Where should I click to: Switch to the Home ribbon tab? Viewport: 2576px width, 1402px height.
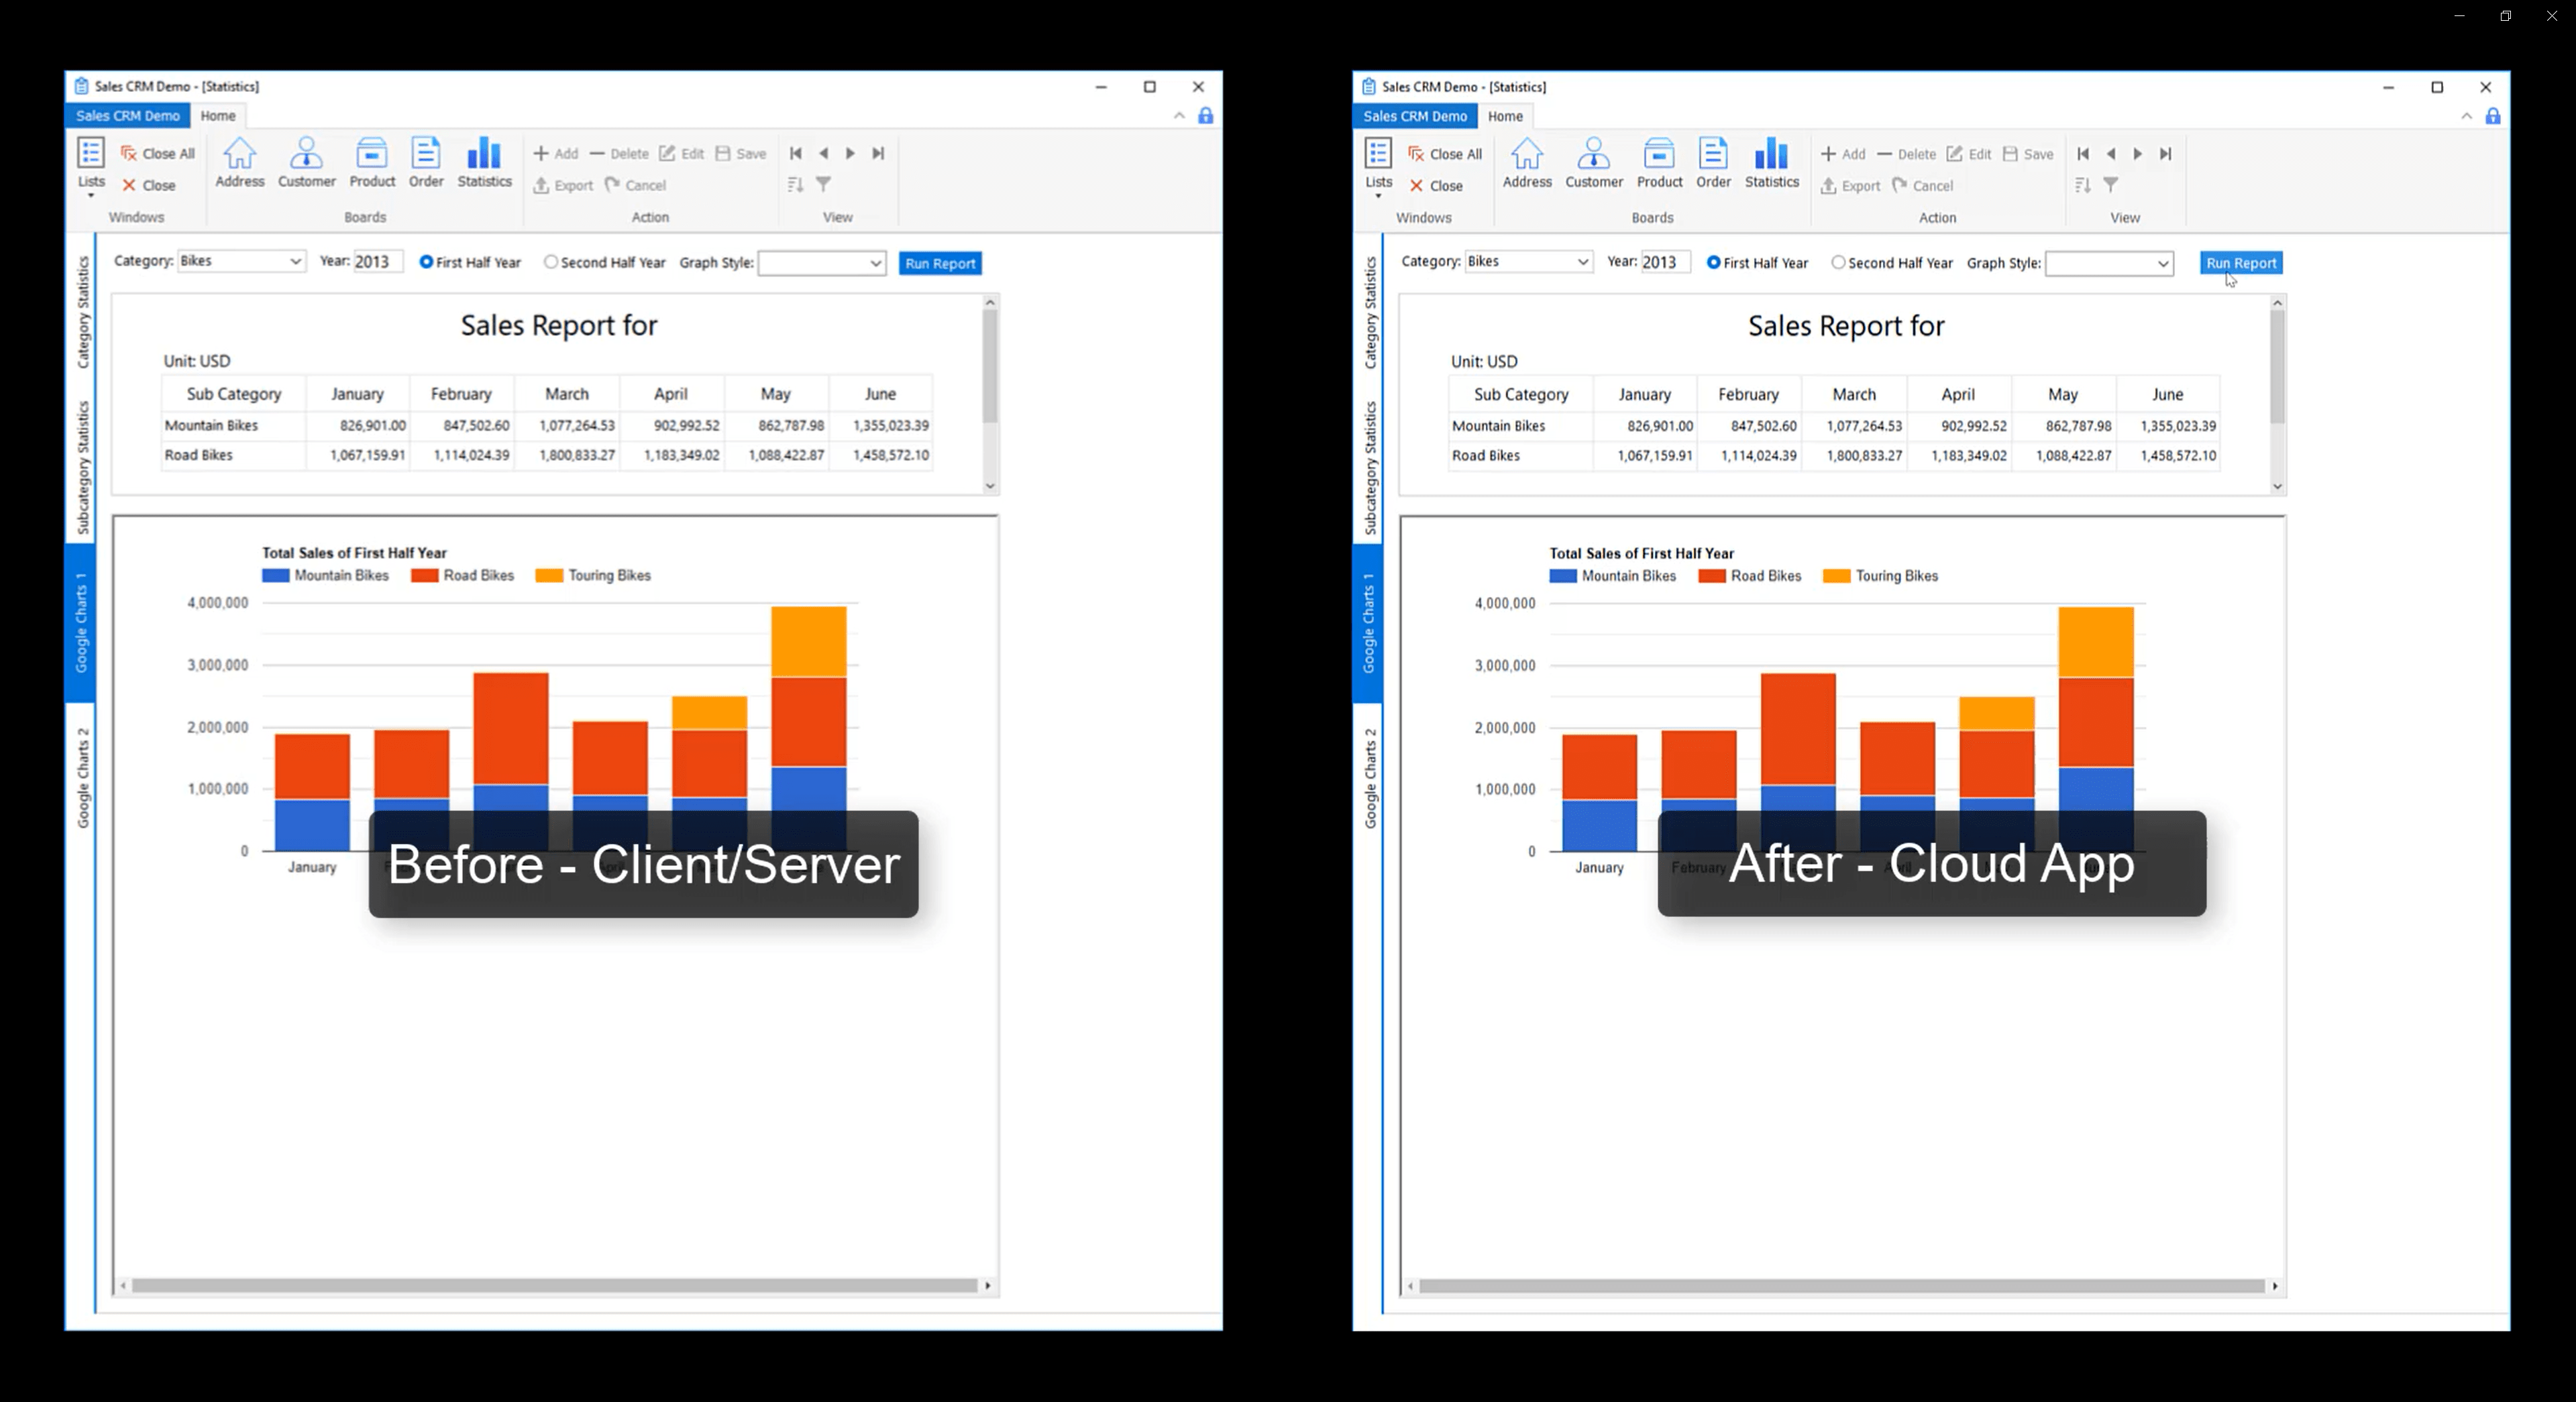(219, 115)
